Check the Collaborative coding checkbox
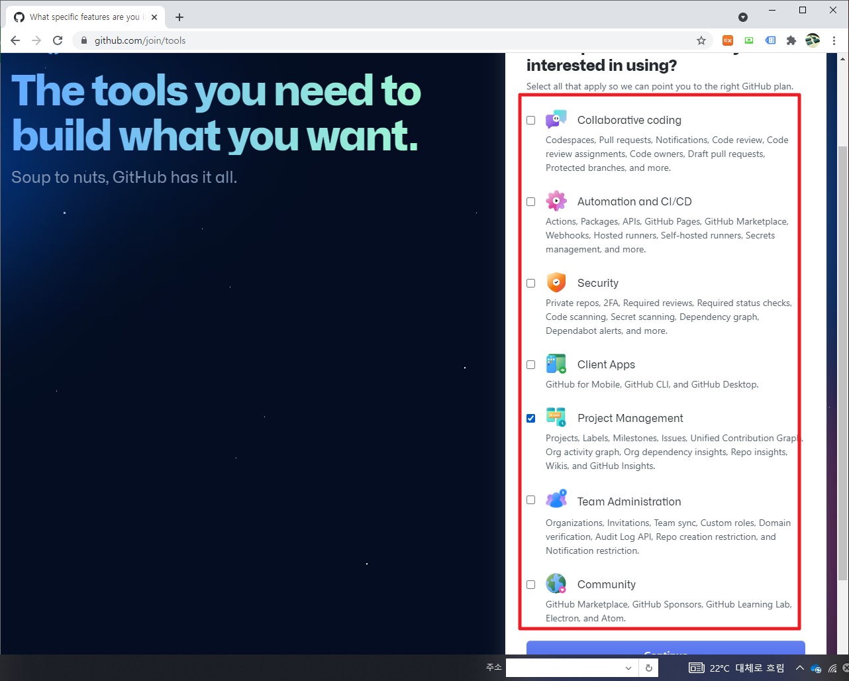This screenshot has height=681, width=849. [531, 120]
